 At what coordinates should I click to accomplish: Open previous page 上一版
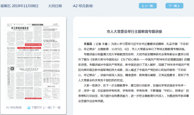pyautogui.click(x=47, y=107)
